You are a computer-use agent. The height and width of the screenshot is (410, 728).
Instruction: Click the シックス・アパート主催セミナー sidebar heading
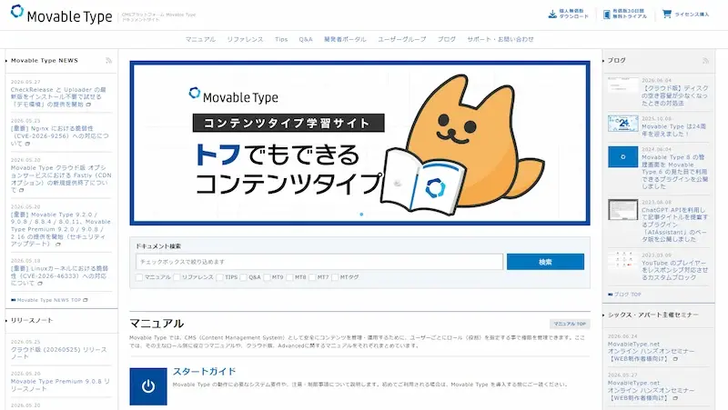coord(652,315)
